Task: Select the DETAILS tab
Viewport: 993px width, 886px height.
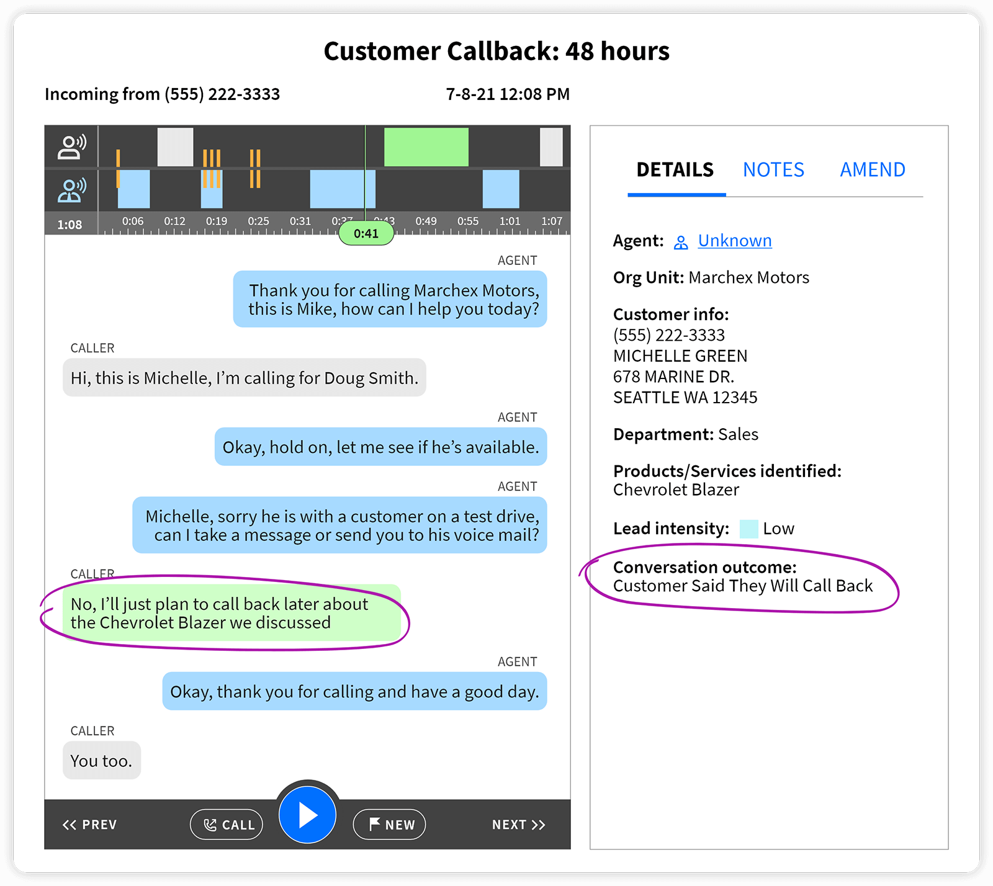Action: point(675,169)
